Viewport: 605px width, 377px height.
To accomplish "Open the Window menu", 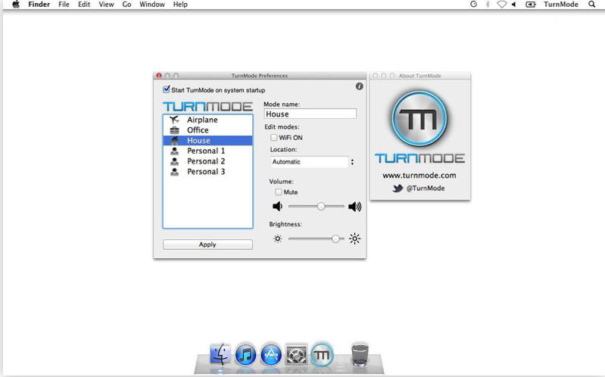I will coord(152,5).
